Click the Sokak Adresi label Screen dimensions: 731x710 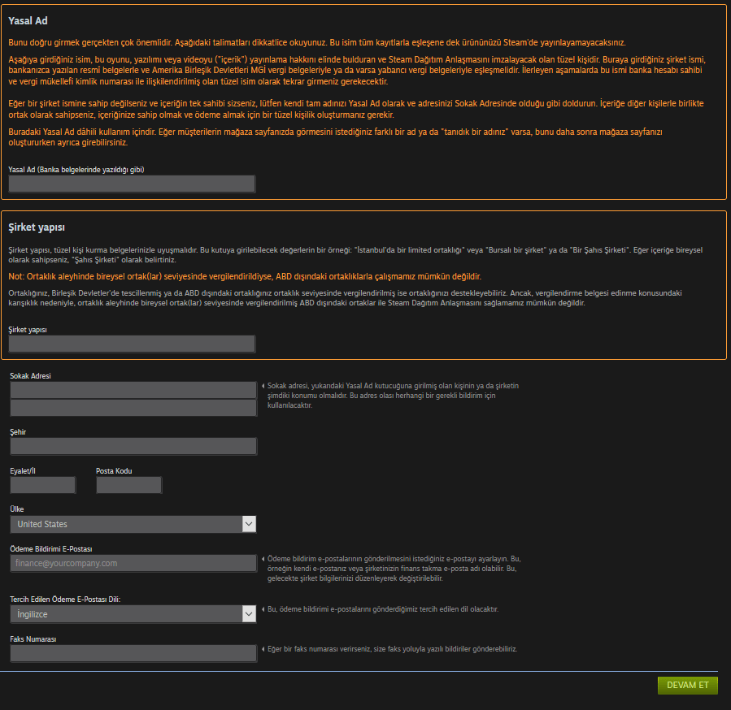30,376
